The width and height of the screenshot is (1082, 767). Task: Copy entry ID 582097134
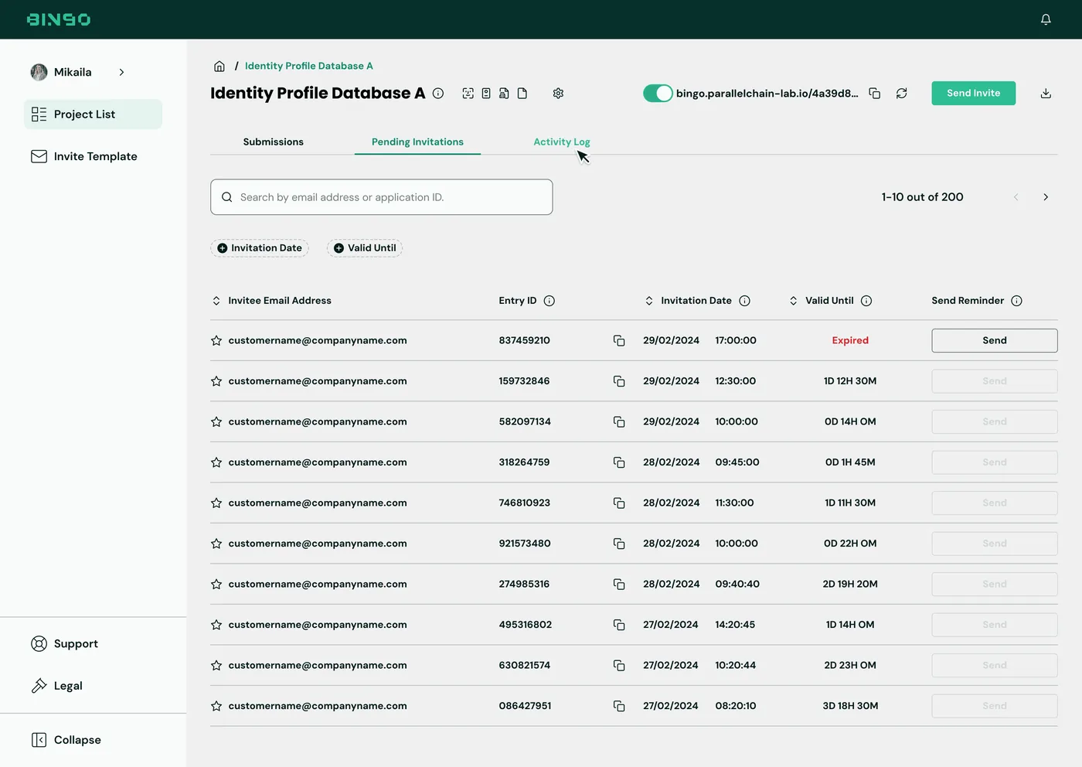(619, 422)
